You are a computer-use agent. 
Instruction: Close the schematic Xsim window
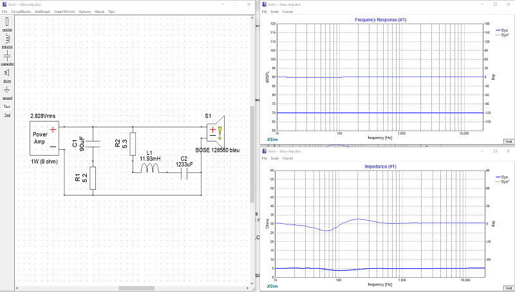click(248, 5)
